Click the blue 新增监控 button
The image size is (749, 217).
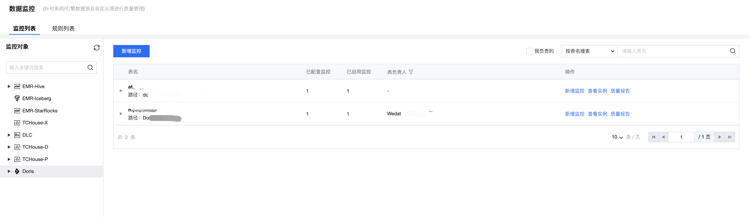tap(131, 51)
